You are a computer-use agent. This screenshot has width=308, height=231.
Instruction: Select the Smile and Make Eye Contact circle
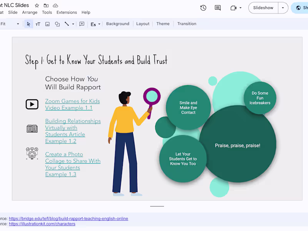coord(188,107)
